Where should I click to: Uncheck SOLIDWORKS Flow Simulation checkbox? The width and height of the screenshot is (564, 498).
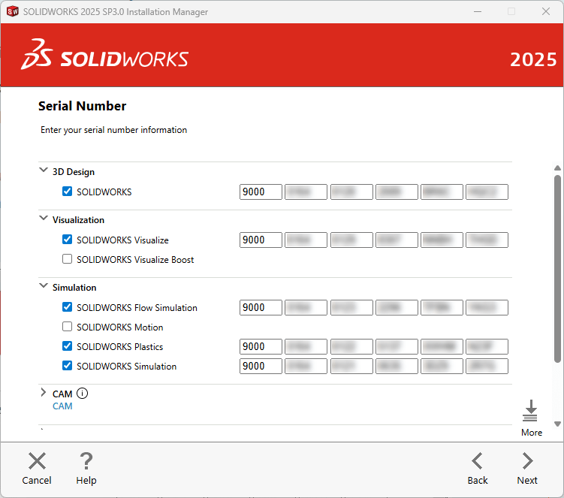(68, 307)
